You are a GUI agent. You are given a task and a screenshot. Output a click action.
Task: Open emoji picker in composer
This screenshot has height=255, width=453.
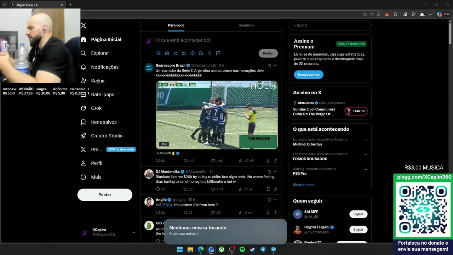193,53
